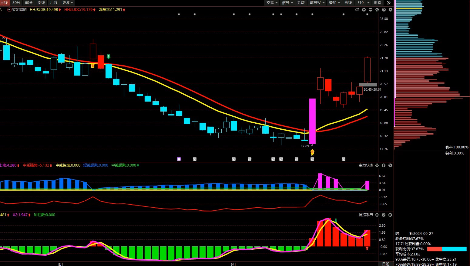Open settings gear next to 捕捞季节
The width and height of the screenshot is (470, 266).
[x=377, y=215]
